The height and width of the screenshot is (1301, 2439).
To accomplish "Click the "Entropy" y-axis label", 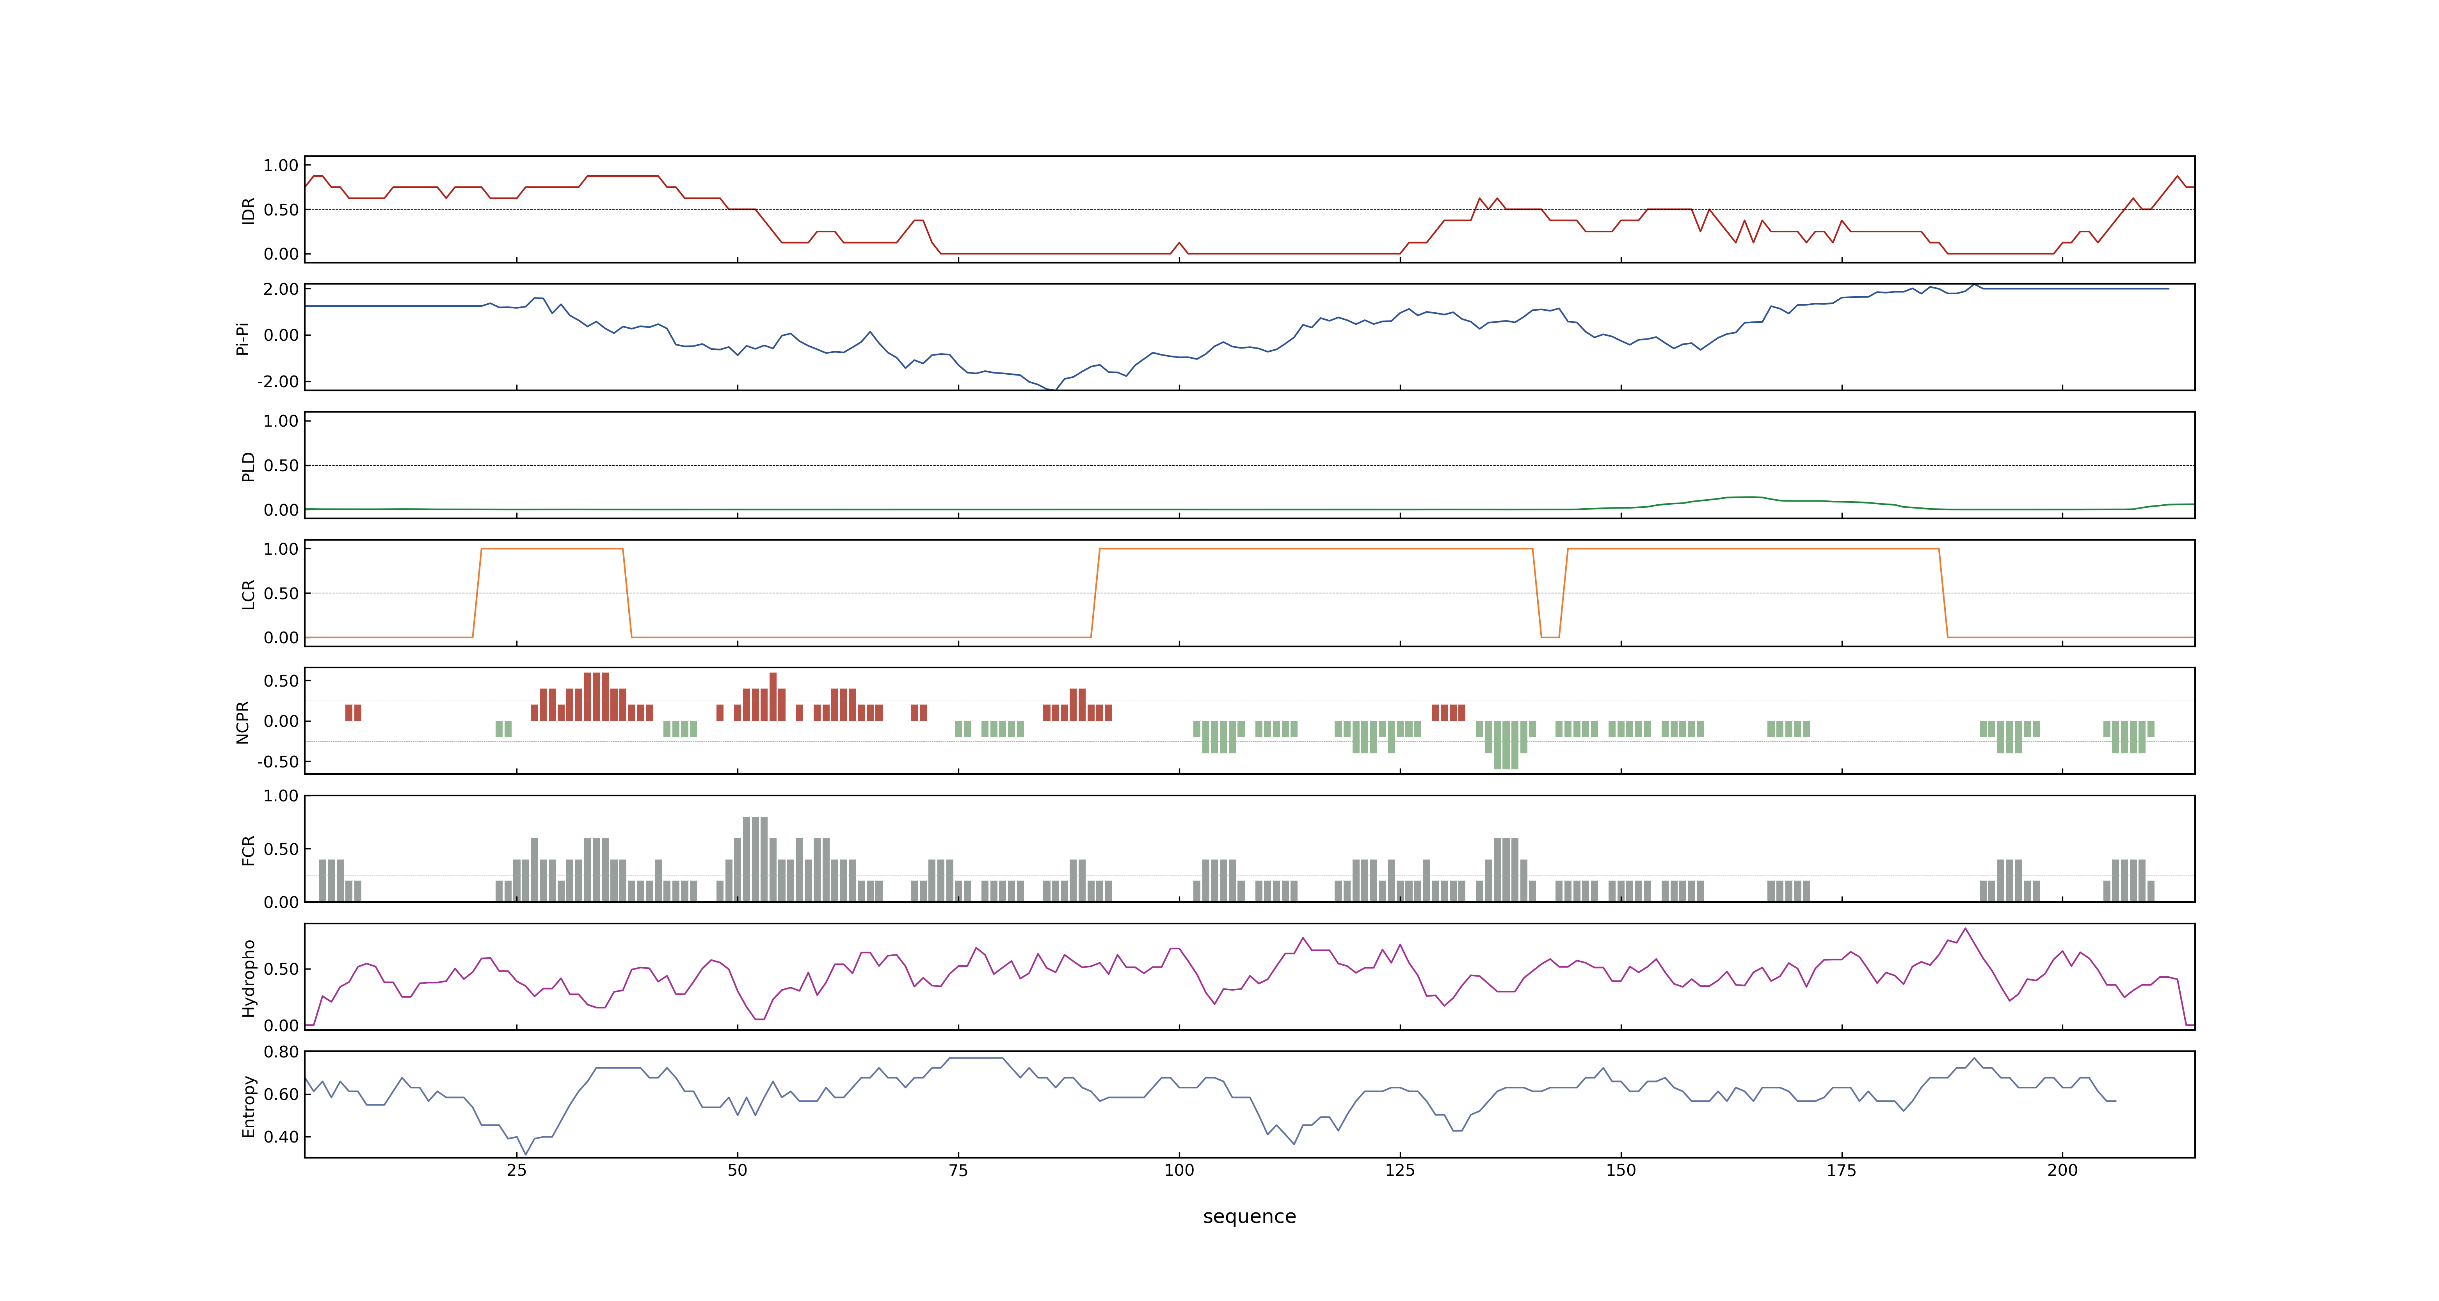I will (x=248, y=1105).
